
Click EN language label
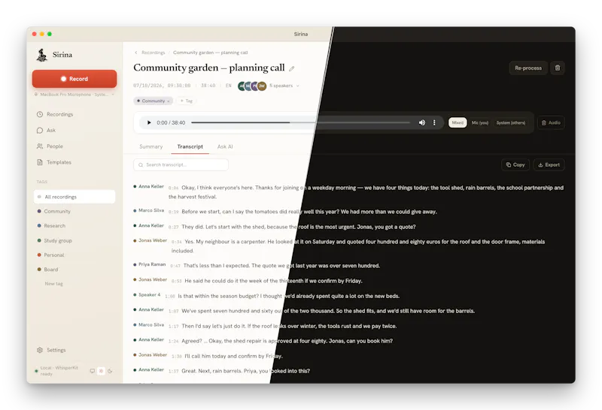point(229,86)
